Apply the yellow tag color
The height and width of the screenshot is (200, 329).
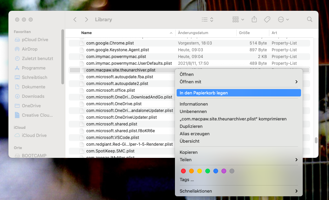[200, 171]
